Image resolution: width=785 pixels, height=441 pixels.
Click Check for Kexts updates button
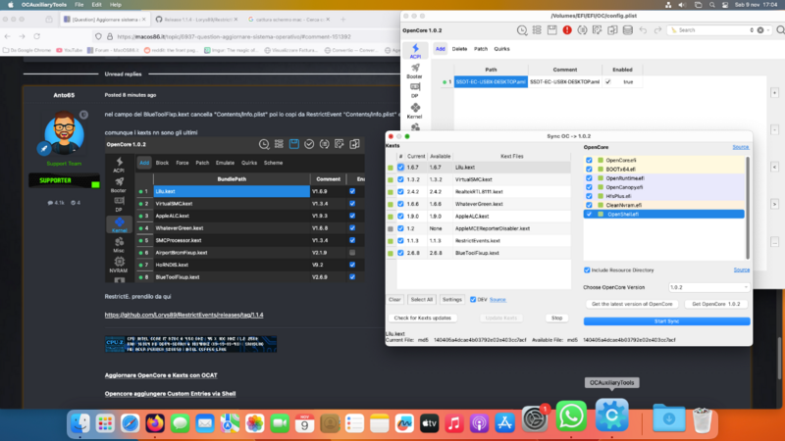[422, 318]
